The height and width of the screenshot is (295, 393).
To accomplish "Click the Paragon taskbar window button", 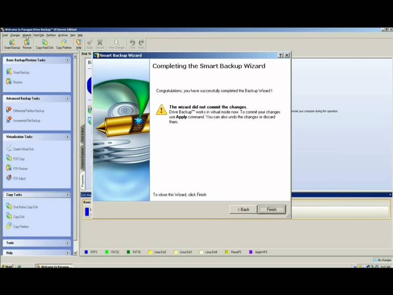I will 54,266.
